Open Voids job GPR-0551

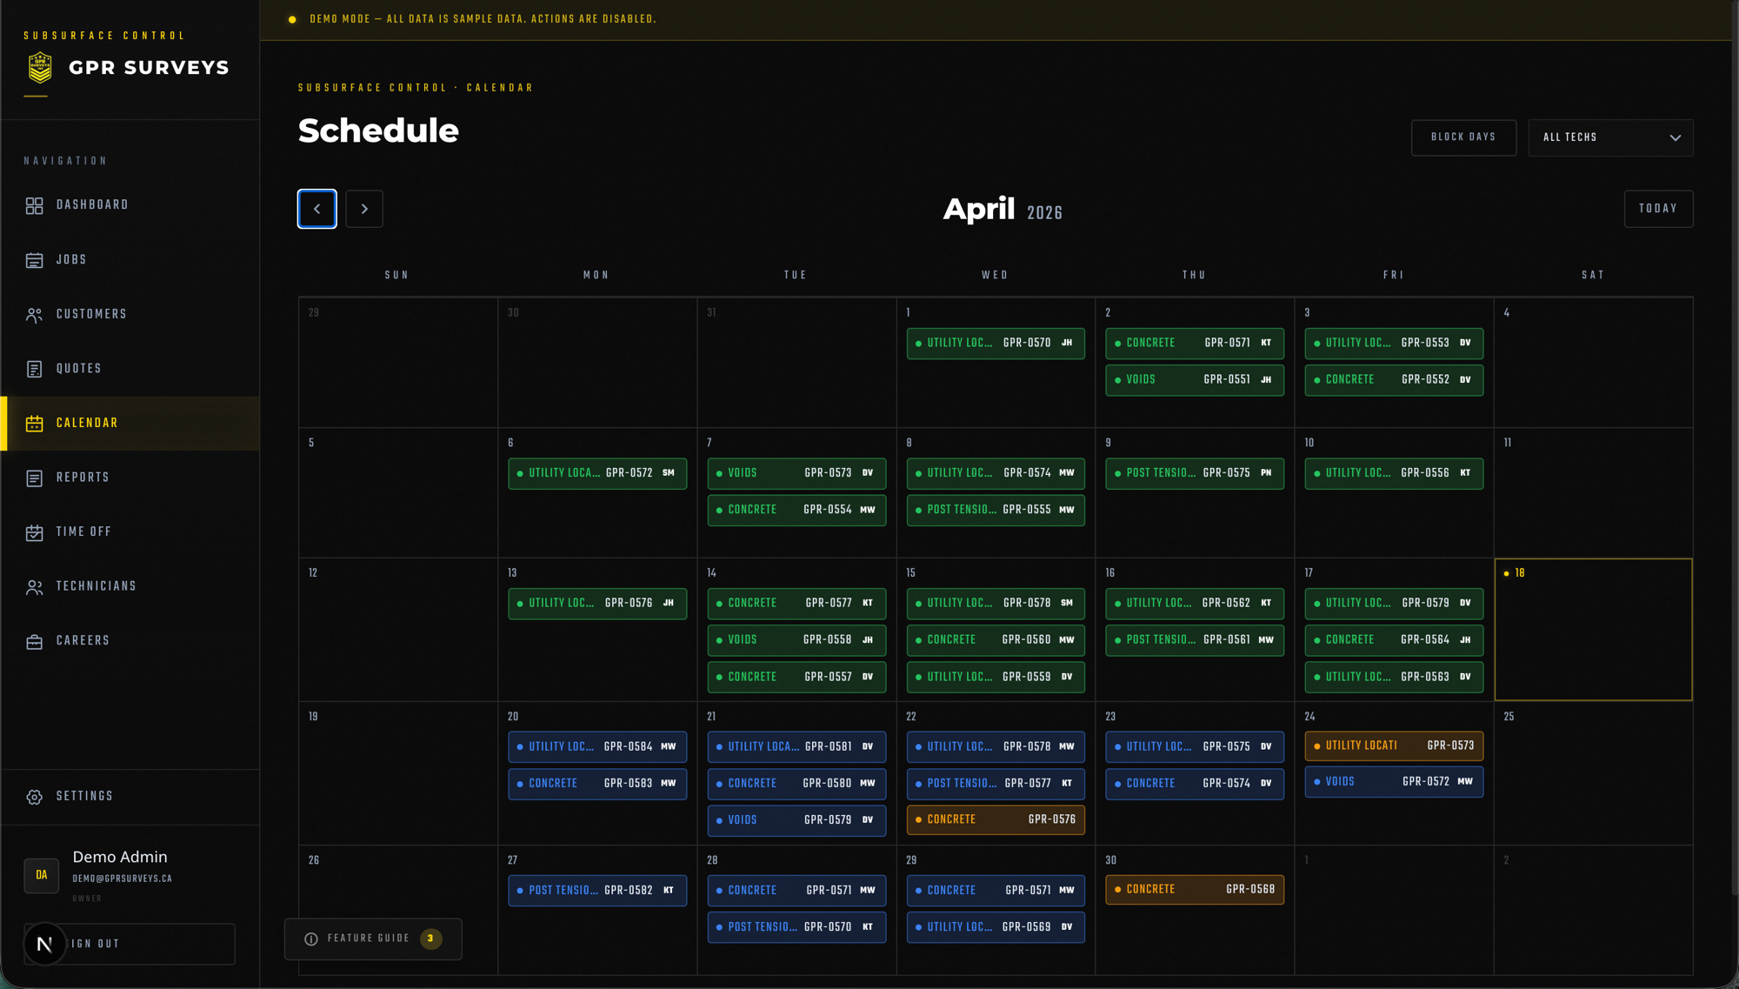(1195, 380)
